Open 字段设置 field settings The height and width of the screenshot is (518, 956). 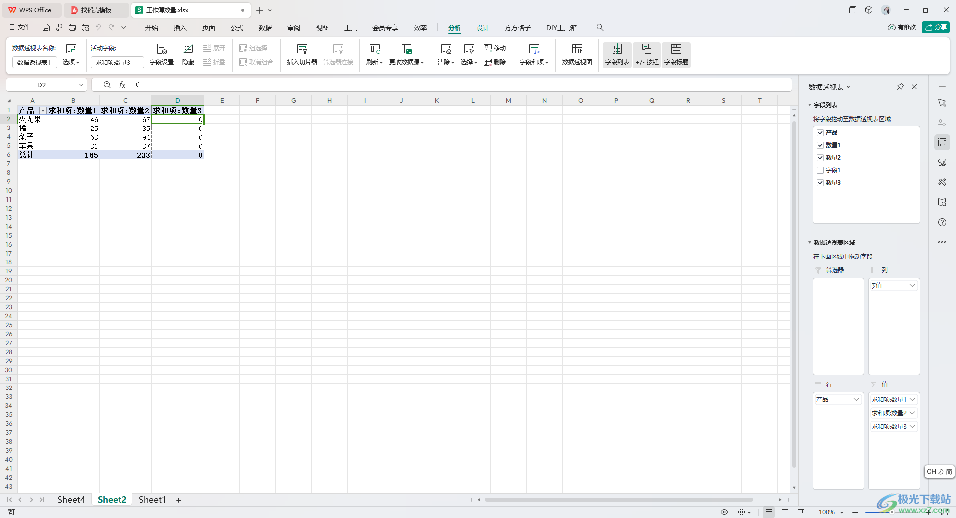[x=162, y=54]
